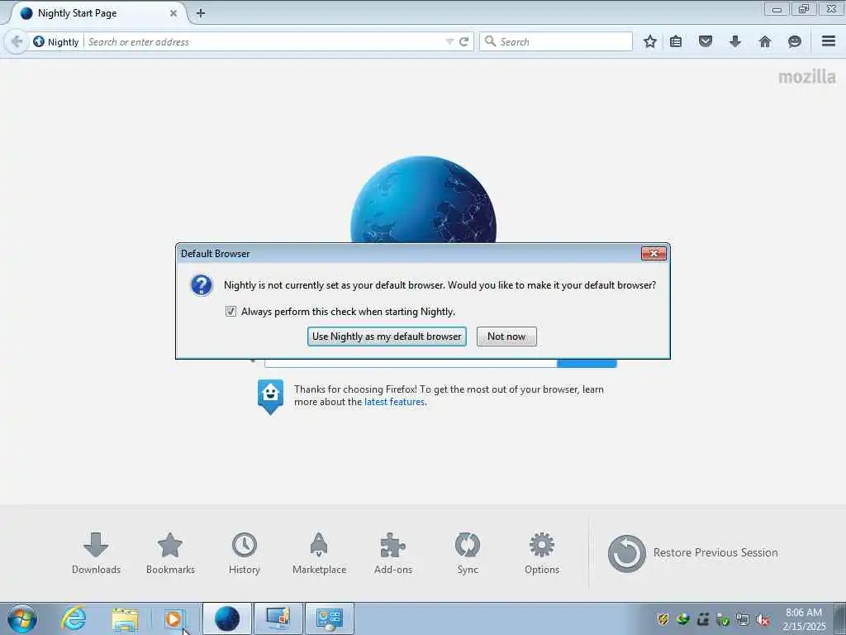Viewport: 846px width, 635px height.
Task: Click the Search box in toolbar
Action: 556,41
